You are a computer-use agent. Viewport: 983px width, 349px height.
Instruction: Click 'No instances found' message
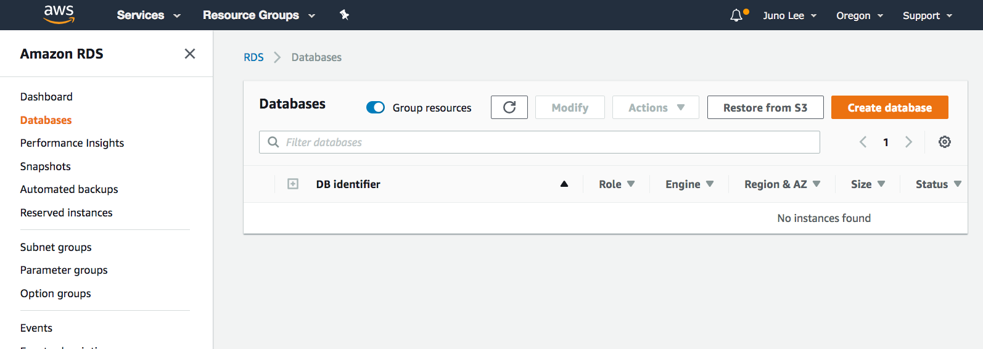(824, 218)
